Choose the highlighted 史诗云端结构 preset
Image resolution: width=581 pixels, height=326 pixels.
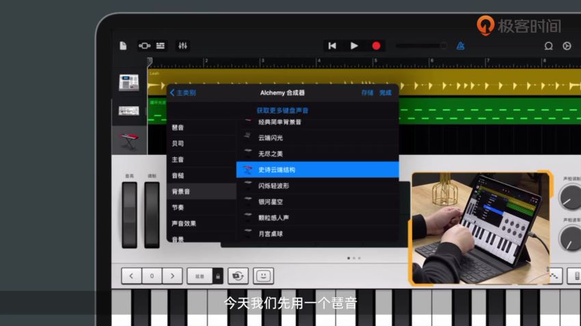click(318, 170)
